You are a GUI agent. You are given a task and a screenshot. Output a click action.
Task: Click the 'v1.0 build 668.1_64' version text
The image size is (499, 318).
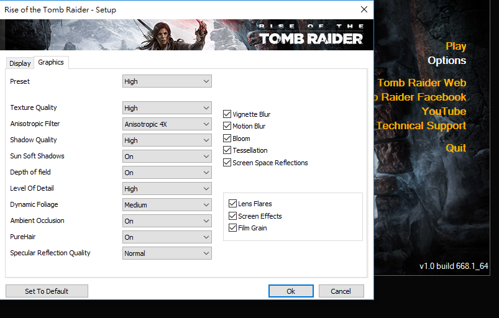pos(454,266)
